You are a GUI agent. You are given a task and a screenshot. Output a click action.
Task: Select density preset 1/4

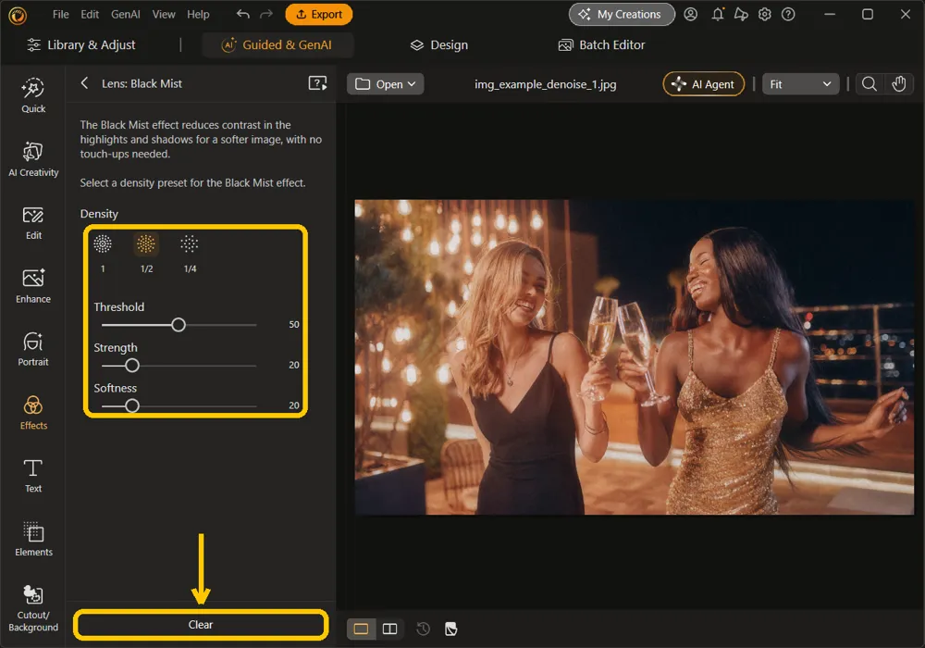(190, 253)
